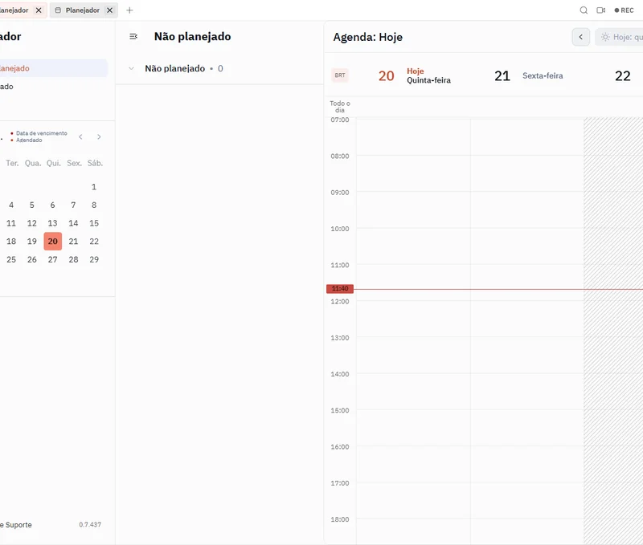The width and height of the screenshot is (643, 545).
Task: Click the video camera icon
Action: click(600, 10)
